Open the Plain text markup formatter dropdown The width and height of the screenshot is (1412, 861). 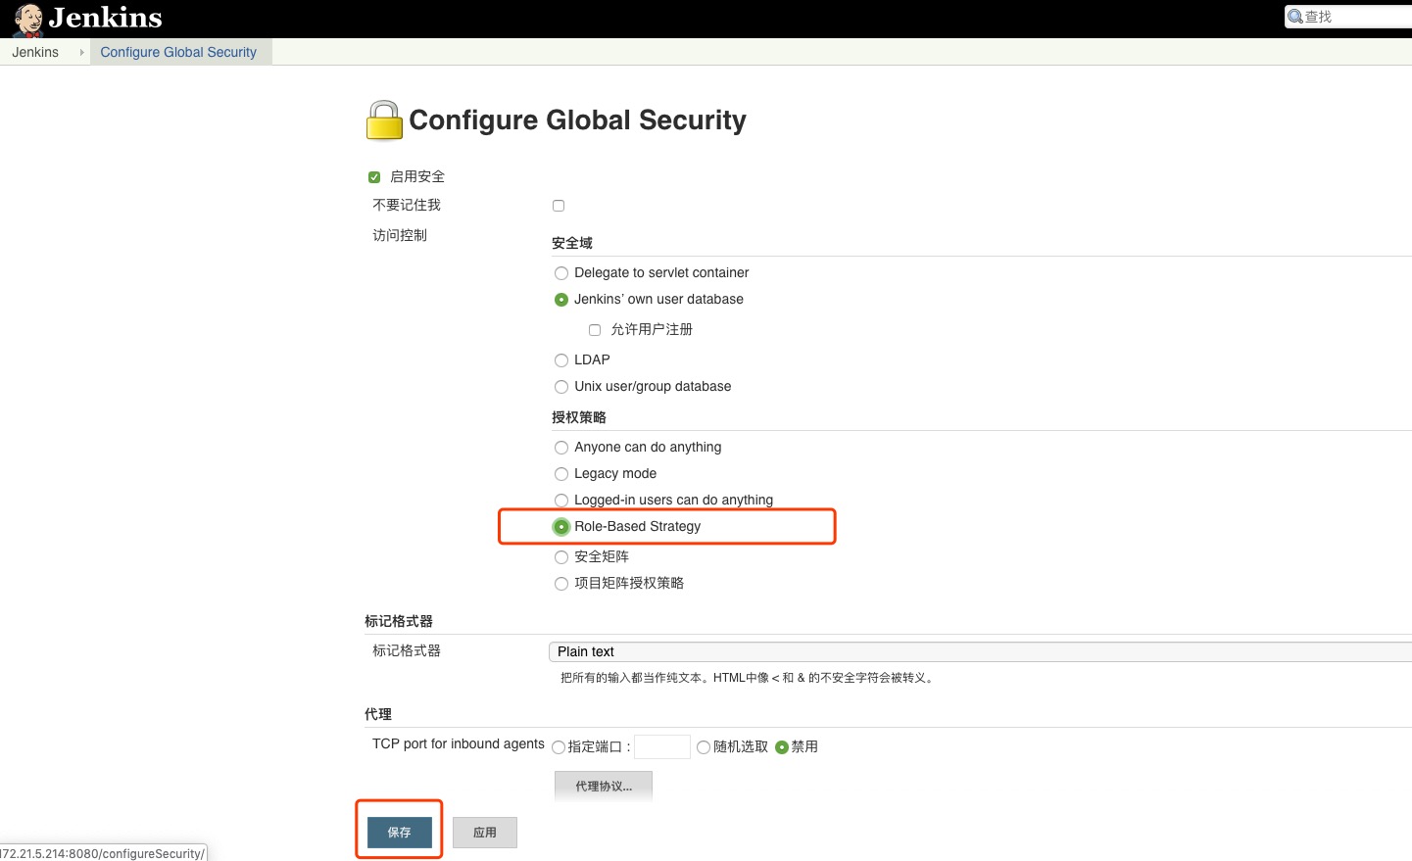coord(980,651)
